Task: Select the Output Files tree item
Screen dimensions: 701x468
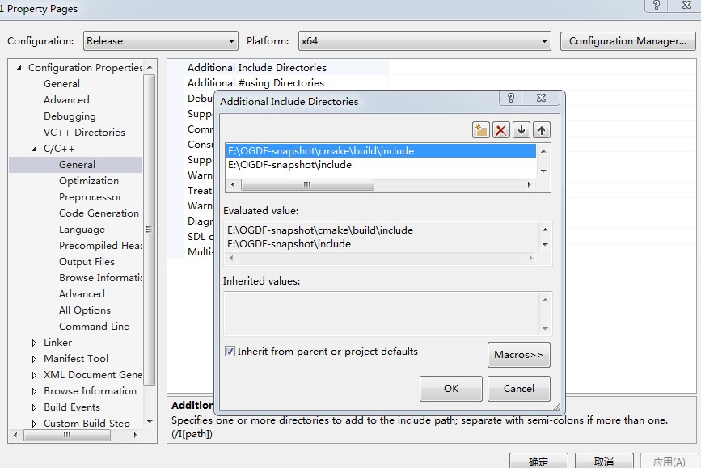Action: point(87,262)
